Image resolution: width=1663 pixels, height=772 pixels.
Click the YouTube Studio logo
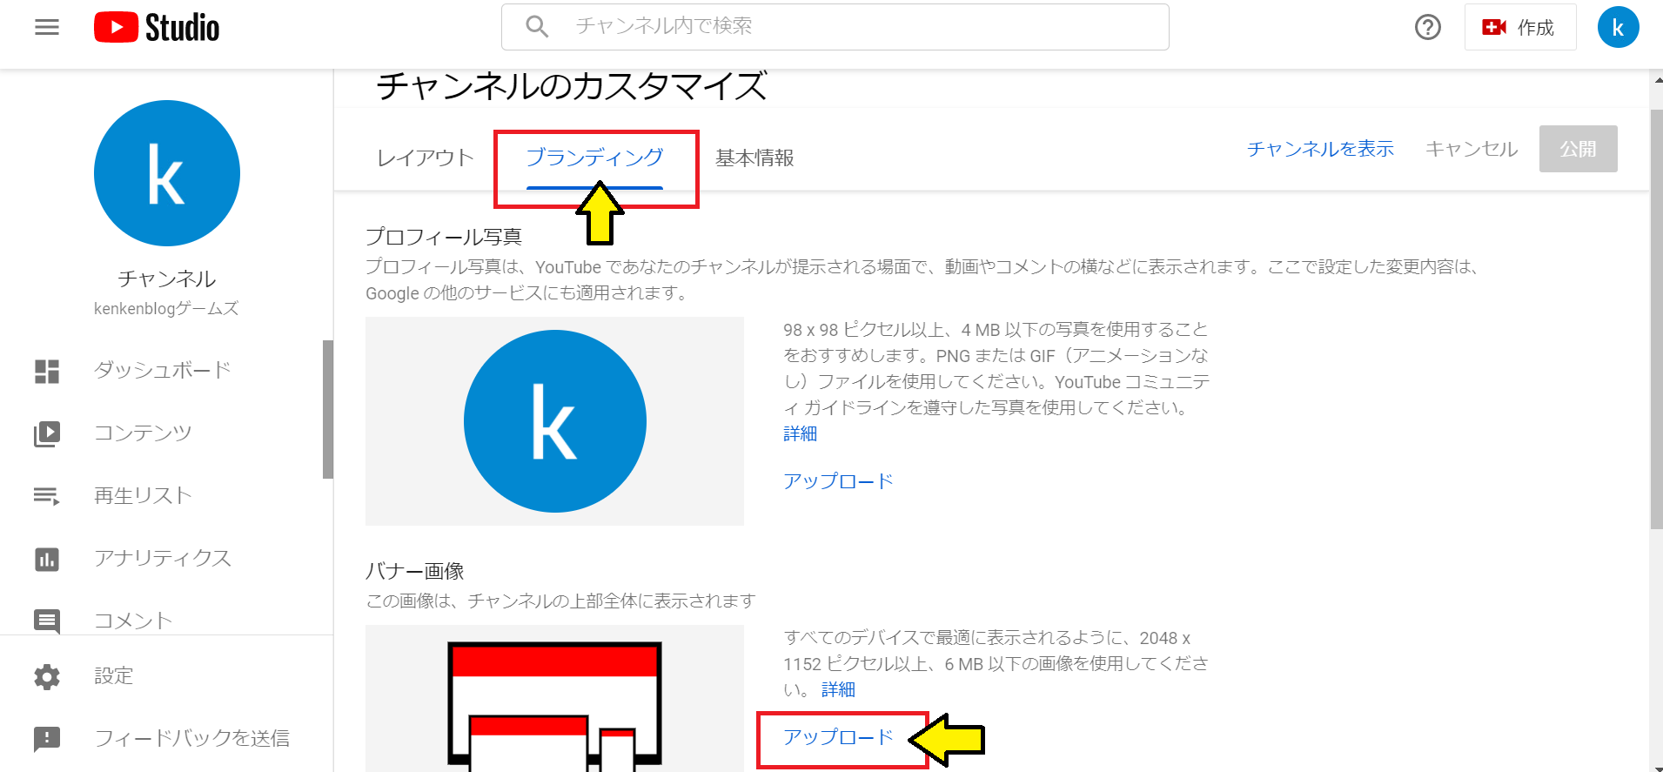[157, 27]
